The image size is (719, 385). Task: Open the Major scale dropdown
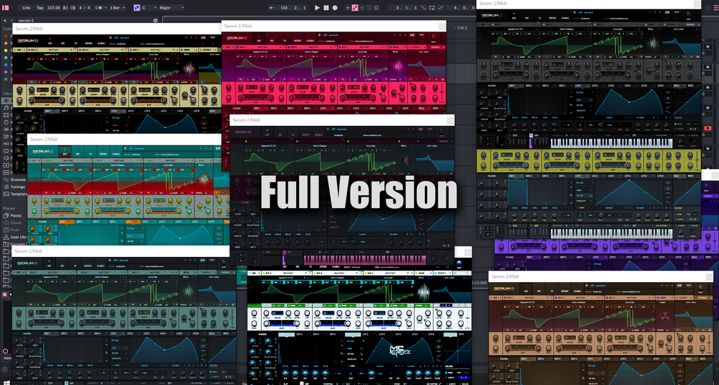click(171, 8)
